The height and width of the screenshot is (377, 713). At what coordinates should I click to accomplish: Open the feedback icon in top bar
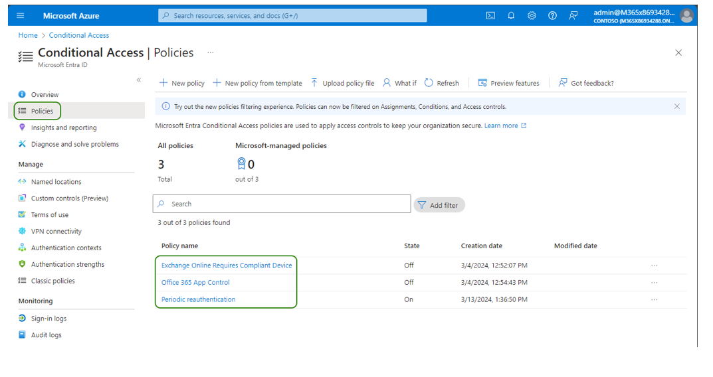[x=573, y=15]
